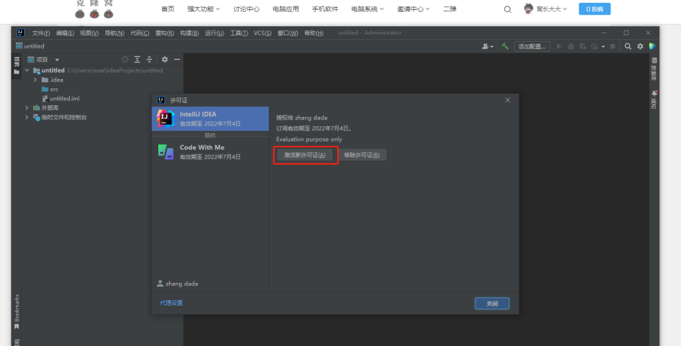The width and height of the screenshot is (681, 346).
Task: Click the database tool window stripe on right
Action: click(x=654, y=69)
